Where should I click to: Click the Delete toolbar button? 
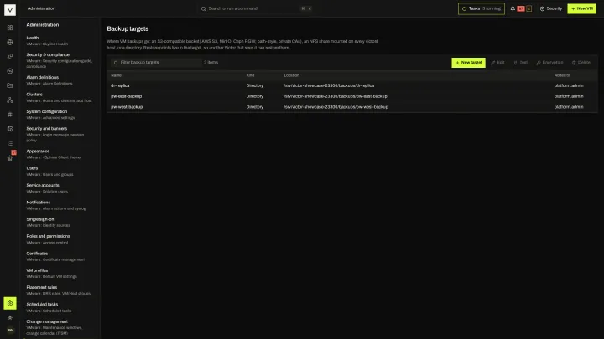(581, 62)
